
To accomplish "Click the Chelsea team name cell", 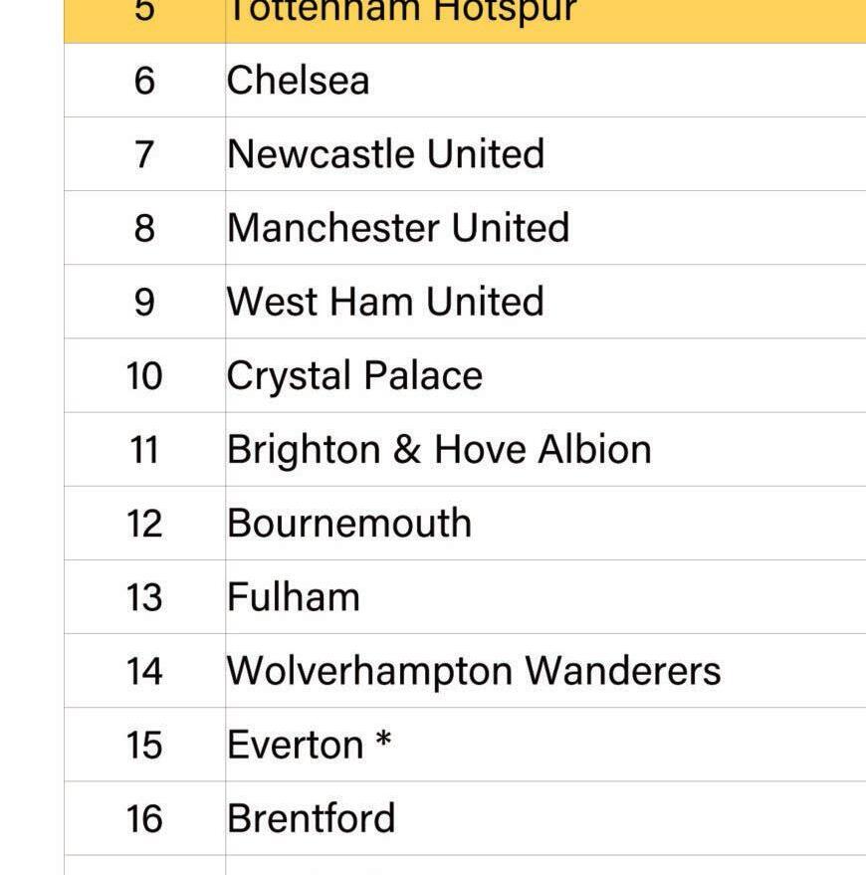I will [x=298, y=81].
